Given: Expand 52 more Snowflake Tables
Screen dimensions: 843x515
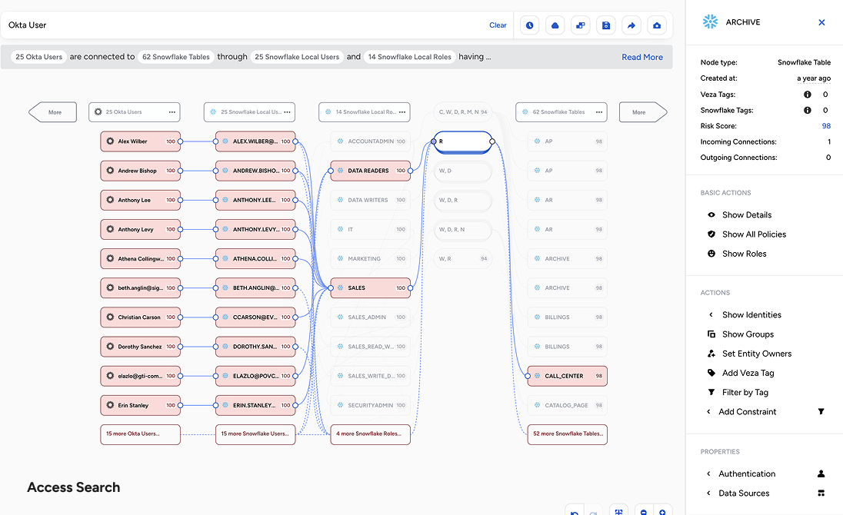Looking at the screenshot, I should [567, 434].
